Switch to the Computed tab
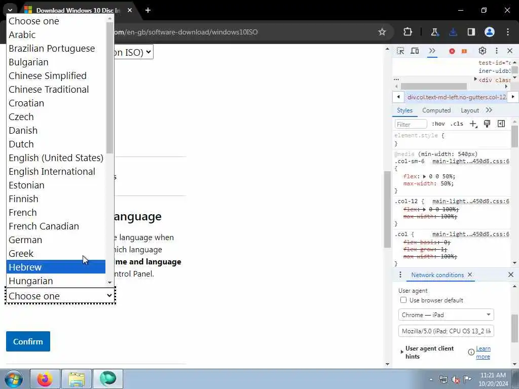This screenshot has height=389, width=519. point(436,110)
